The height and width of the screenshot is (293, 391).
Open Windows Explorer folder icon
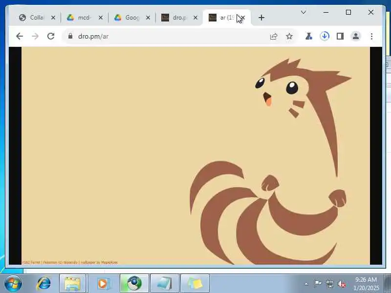(x=72, y=284)
